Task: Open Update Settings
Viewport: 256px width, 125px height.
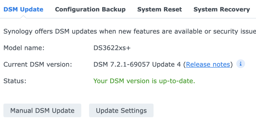Action: click(121, 110)
